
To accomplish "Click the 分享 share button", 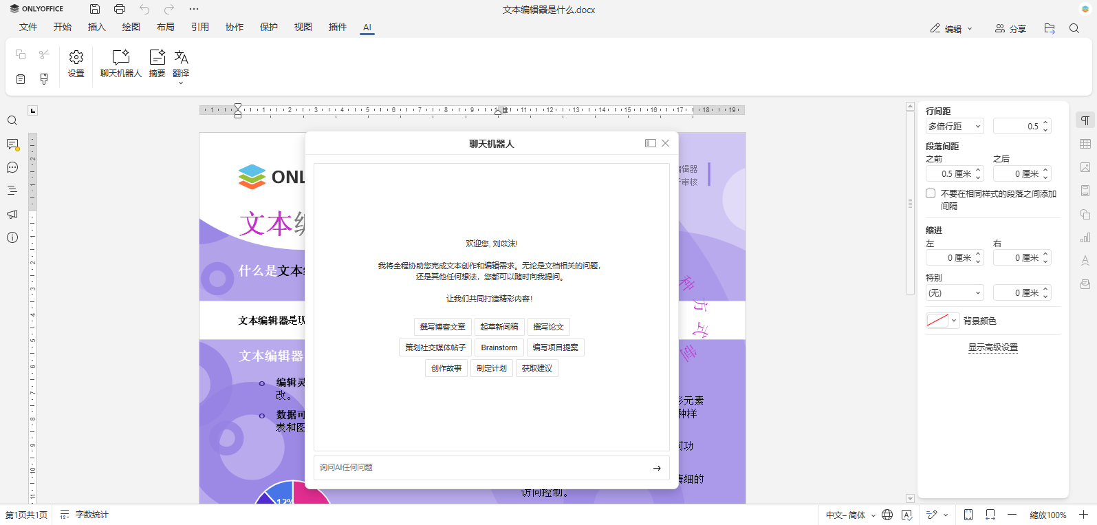I will [x=1010, y=29].
